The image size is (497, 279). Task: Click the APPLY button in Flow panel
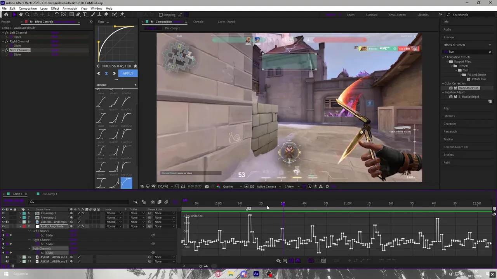128,73
